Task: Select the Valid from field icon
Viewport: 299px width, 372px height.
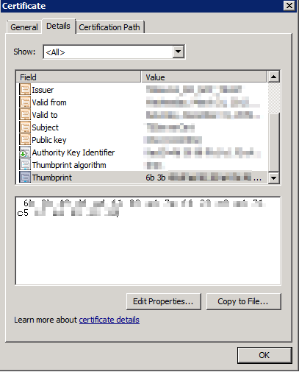Action: [x=25, y=102]
